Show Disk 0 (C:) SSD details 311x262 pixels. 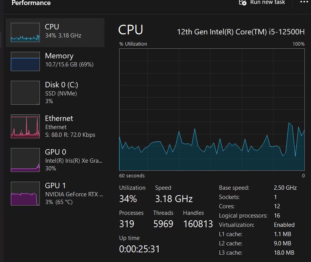(x=61, y=93)
